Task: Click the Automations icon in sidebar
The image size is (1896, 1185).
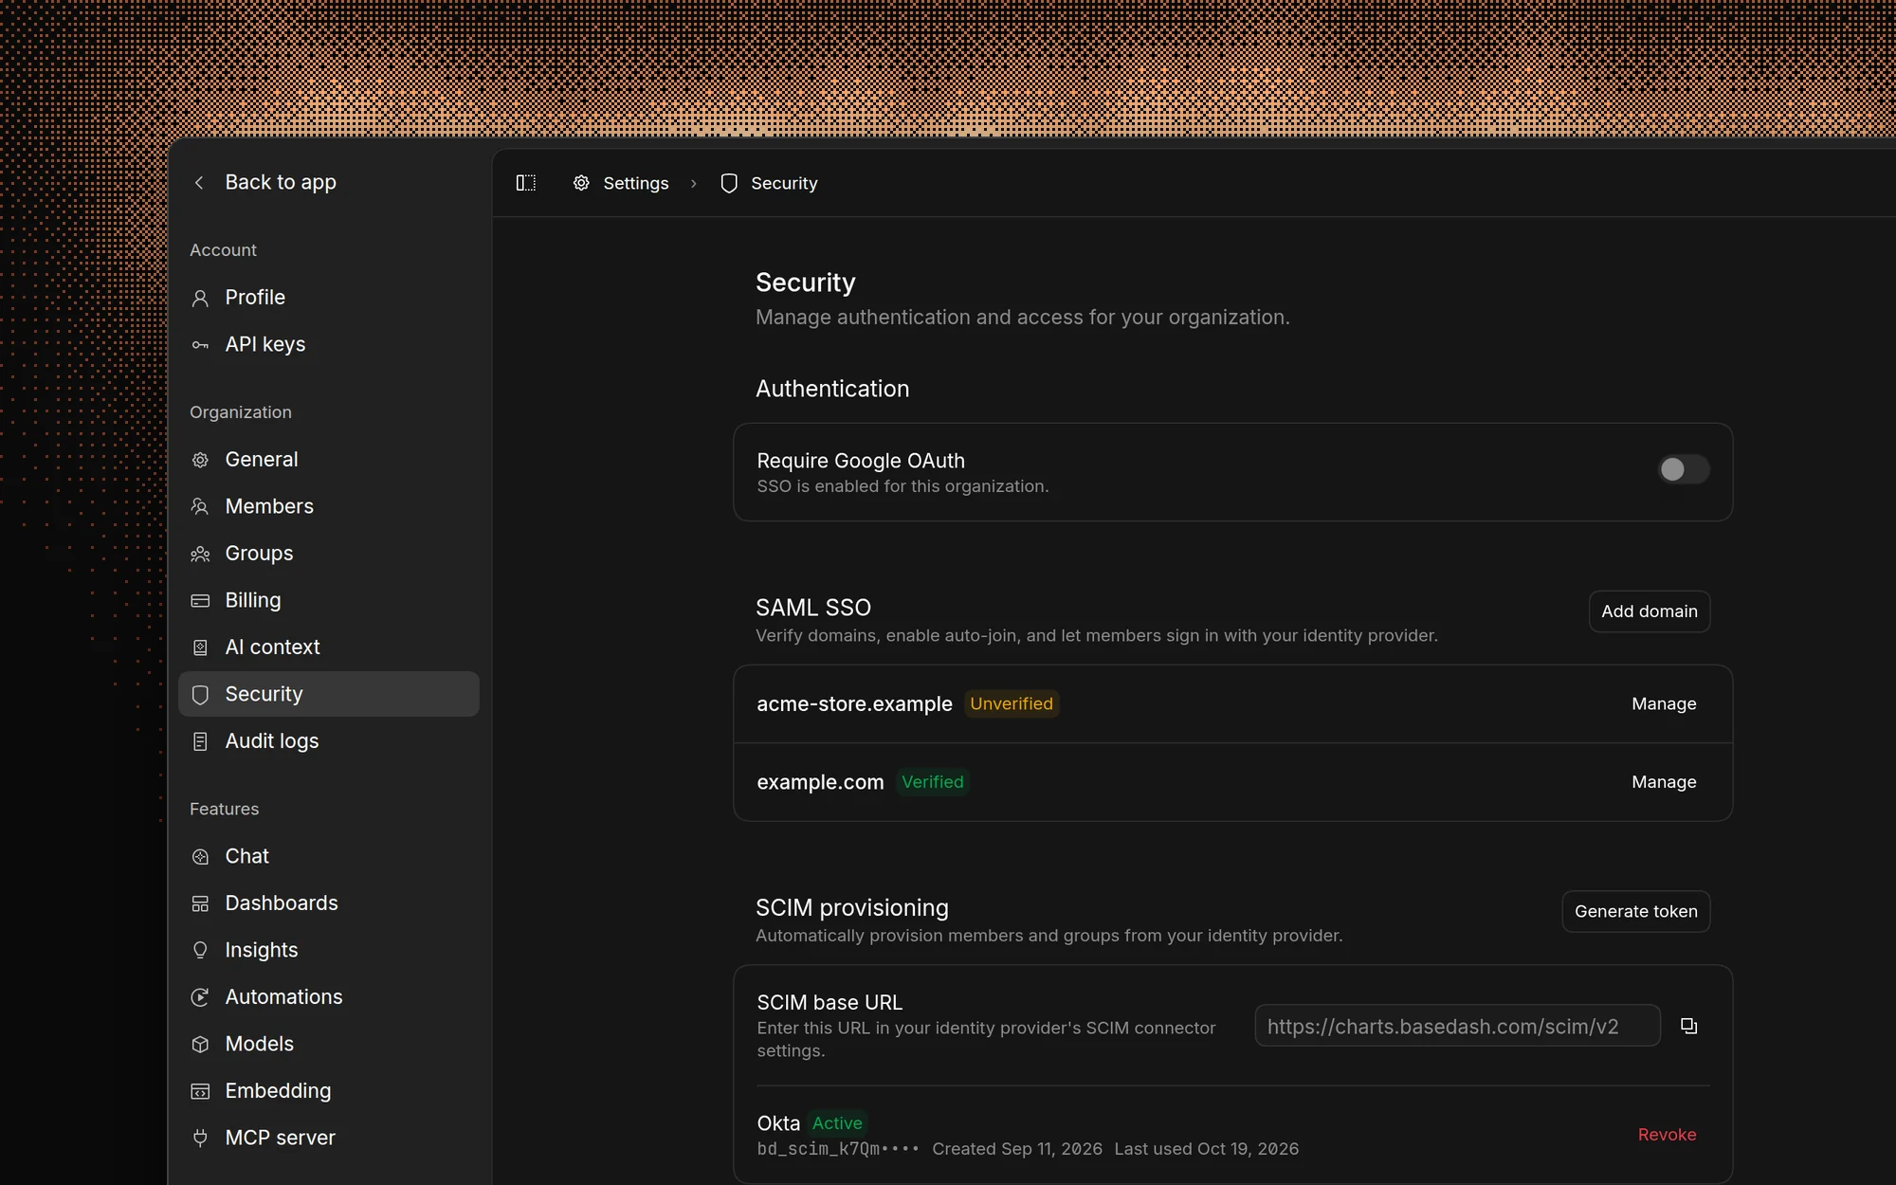Action: pyautogui.click(x=200, y=997)
